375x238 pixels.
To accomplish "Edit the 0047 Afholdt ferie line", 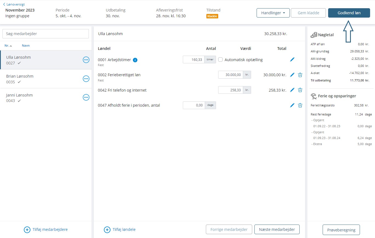I will (292, 105).
